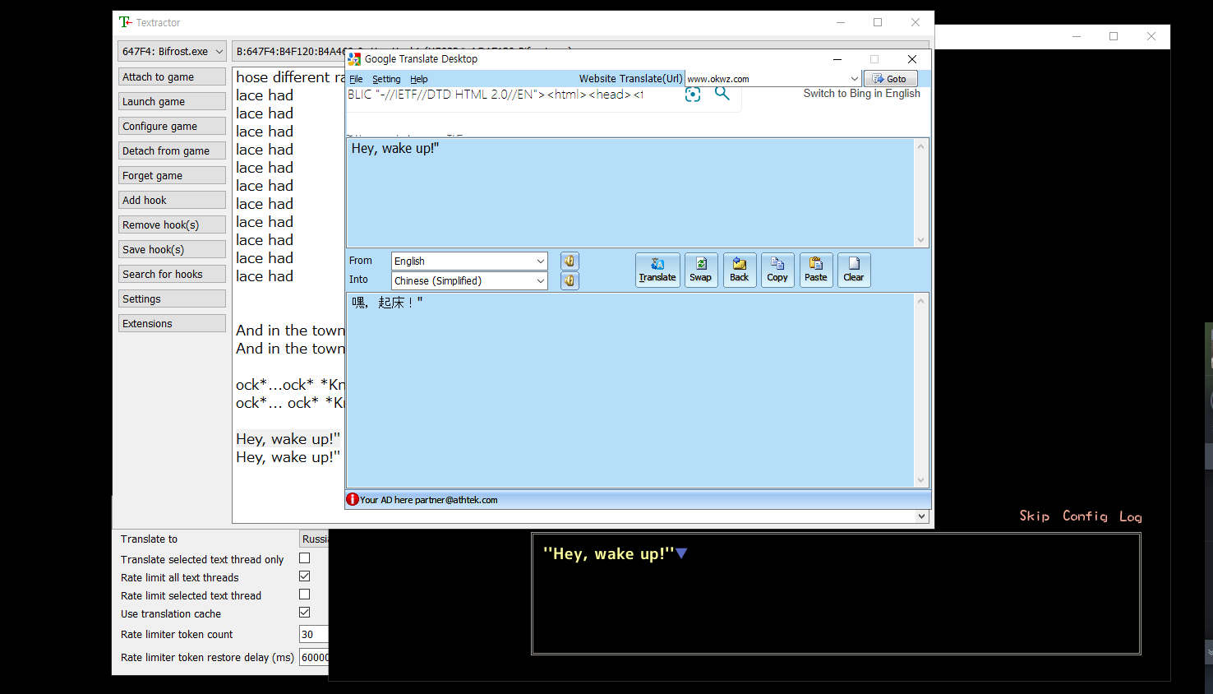Enable Translate selected text thread only
The width and height of the screenshot is (1213, 694).
point(305,558)
